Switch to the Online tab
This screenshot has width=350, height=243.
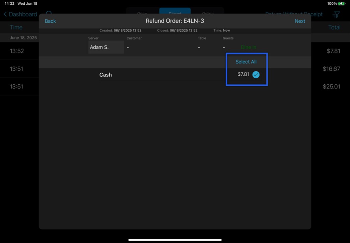pos(208,13)
